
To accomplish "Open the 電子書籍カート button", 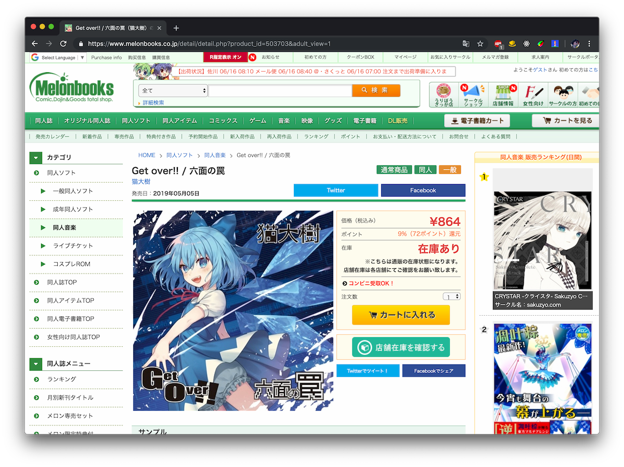I will coord(477,121).
